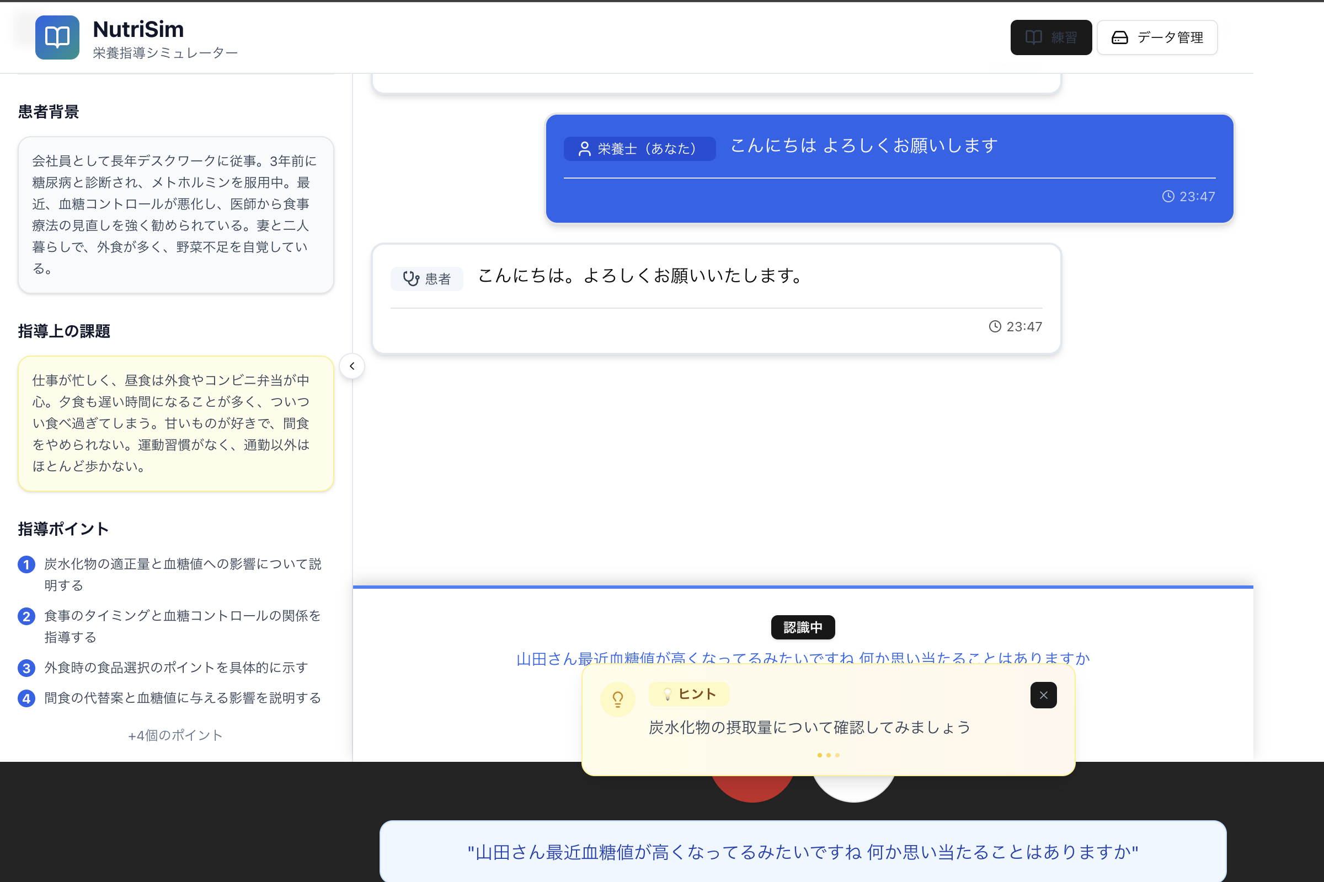The width and height of the screenshot is (1324, 882).
Task: Click the lightbulb icon in hint popup
Action: pyautogui.click(x=617, y=699)
